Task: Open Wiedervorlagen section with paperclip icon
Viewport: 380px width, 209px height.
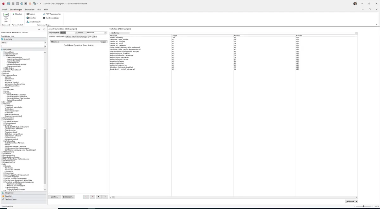Action: coord(23,199)
